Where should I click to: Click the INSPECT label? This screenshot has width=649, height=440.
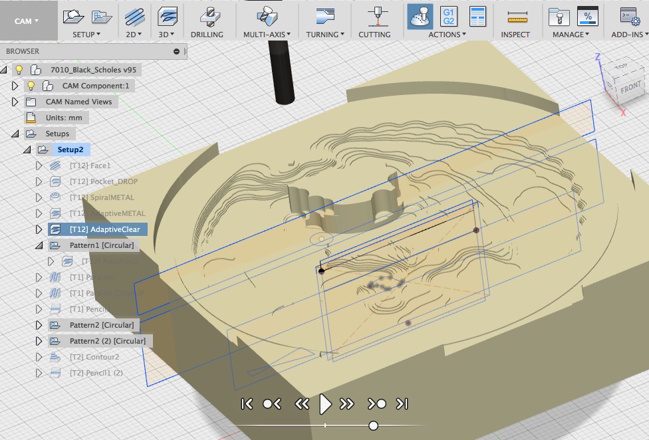(x=515, y=35)
